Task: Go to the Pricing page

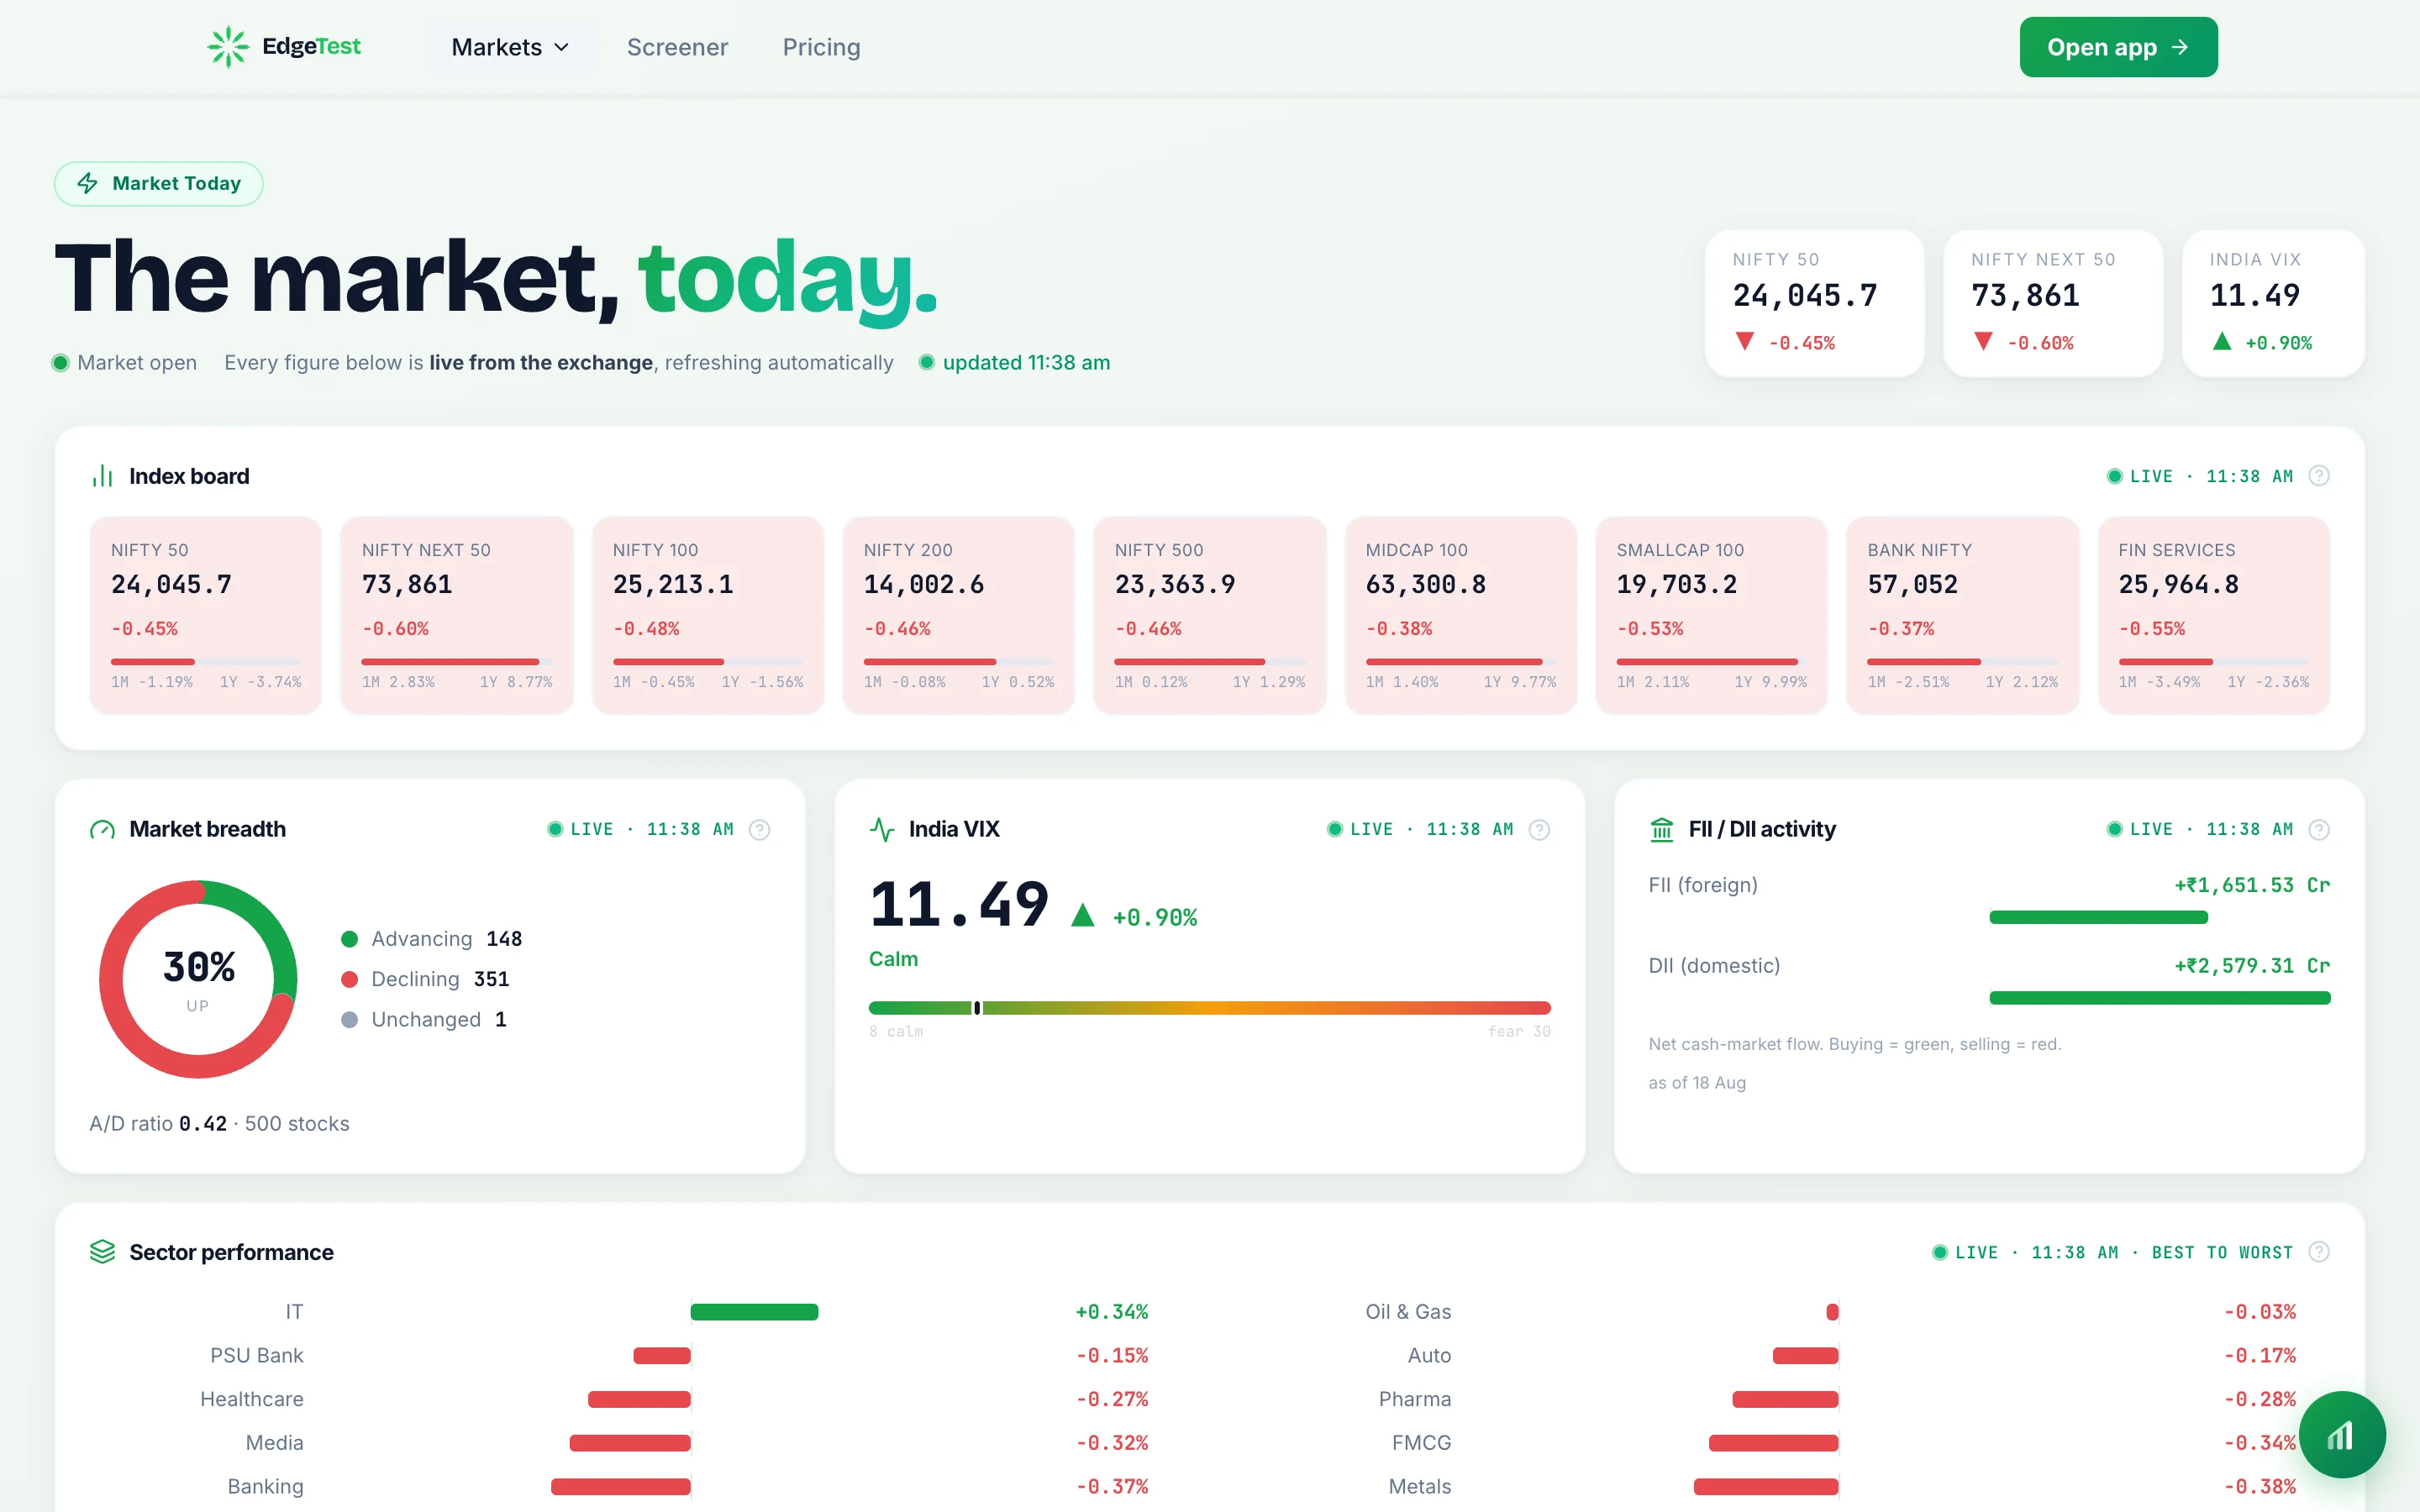Action: 821,47
